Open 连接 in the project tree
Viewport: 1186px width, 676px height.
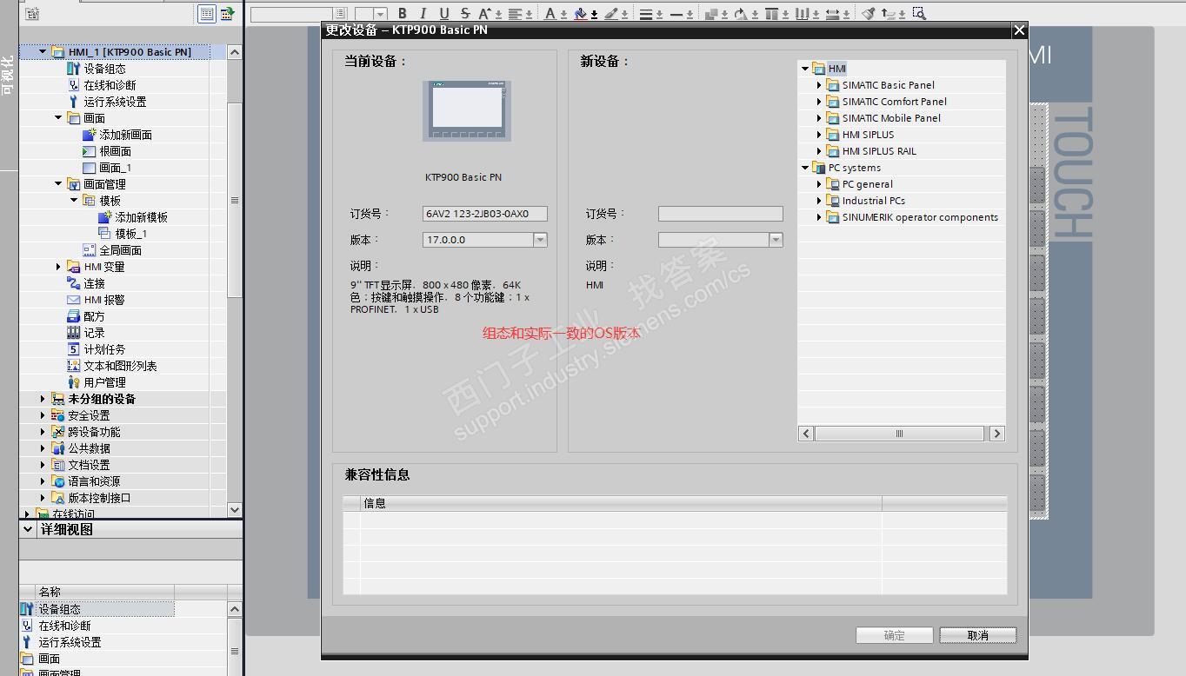94,283
